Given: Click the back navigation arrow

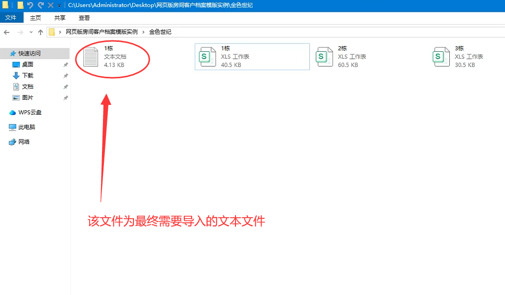Looking at the screenshot, I should coord(6,32).
